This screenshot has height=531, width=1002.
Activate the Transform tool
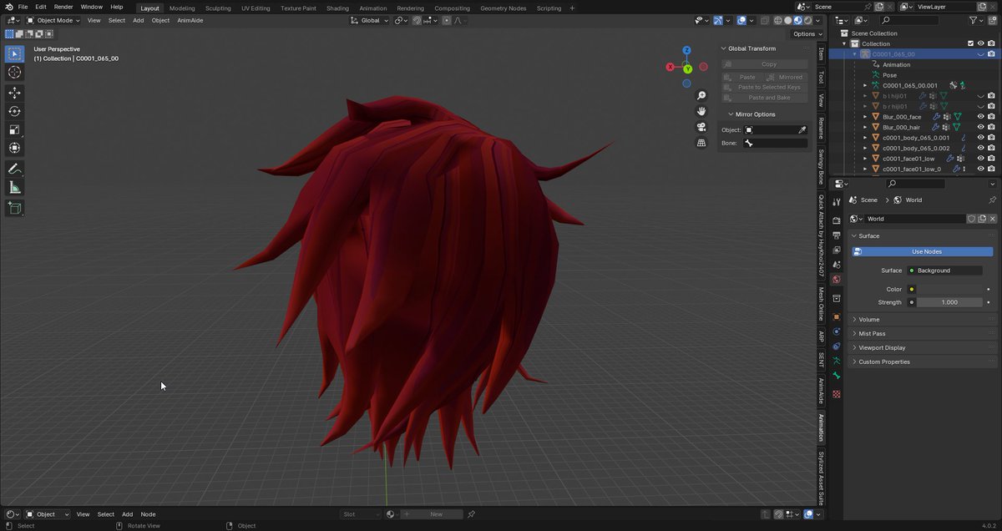tap(14, 148)
